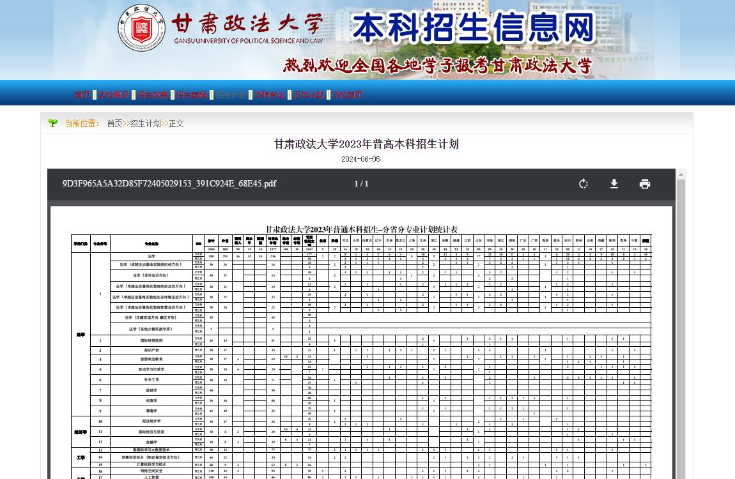Go to 招生政策 in navigation bar
This screenshot has height=479, width=735.
(x=153, y=95)
